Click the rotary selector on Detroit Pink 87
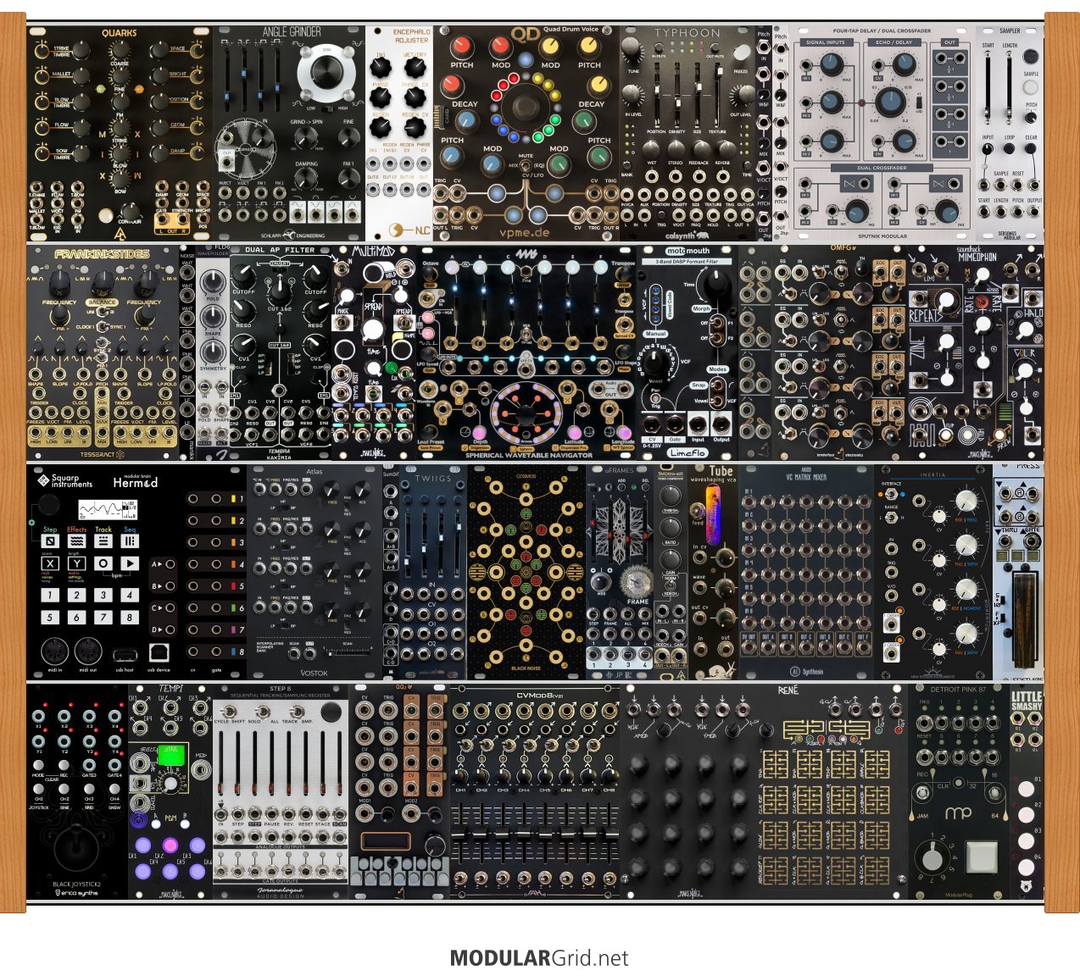 (x=932, y=857)
